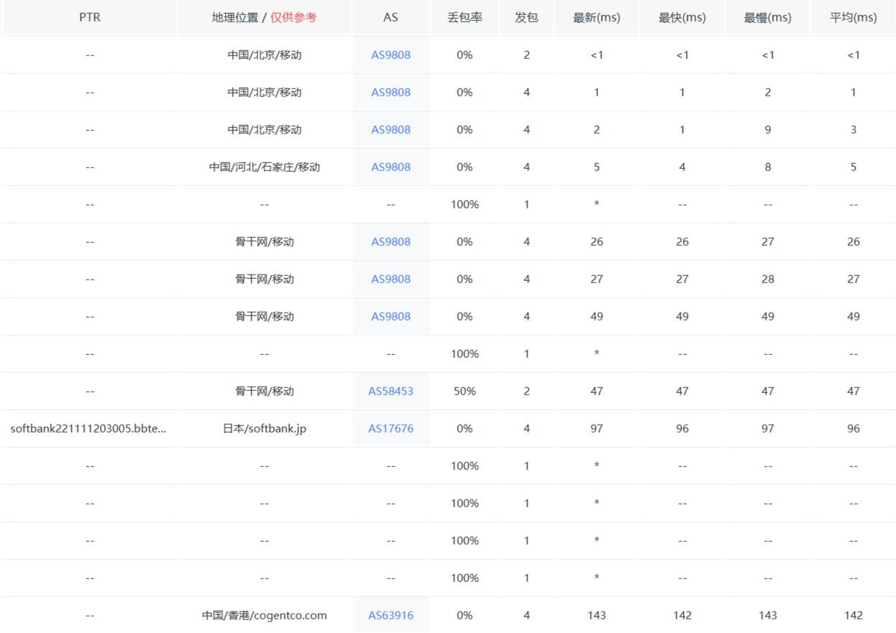Select slowest value 8 in 石家庄 row
This screenshot has height=633, width=896.
pyautogui.click(x=767, y=167)
